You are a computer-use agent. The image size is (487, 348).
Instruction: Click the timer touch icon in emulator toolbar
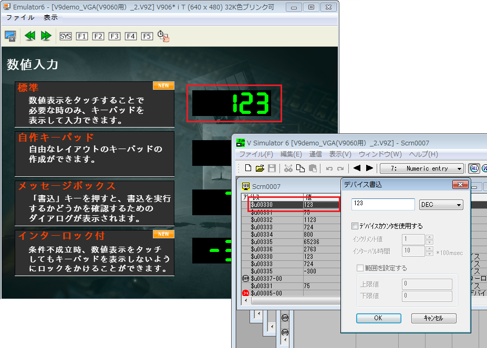[x=163, y=36]
